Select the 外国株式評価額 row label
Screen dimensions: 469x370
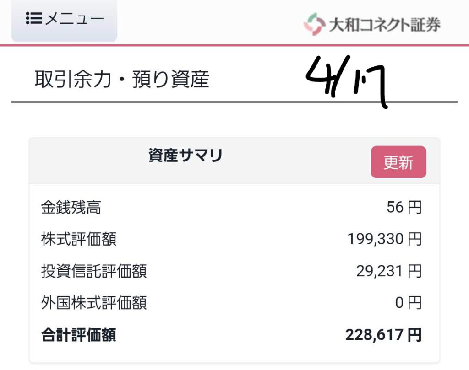point(94,303)
